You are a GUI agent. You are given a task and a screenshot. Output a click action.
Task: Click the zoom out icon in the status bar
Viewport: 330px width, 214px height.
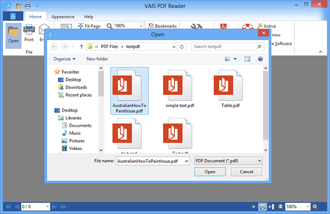pos(280,207)
